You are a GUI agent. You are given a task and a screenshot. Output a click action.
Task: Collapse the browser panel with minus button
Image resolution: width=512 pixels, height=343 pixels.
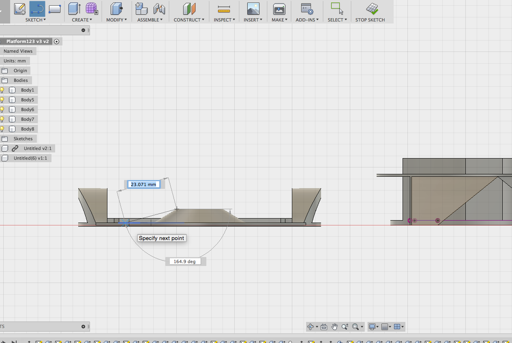click(x=84, y=30)
